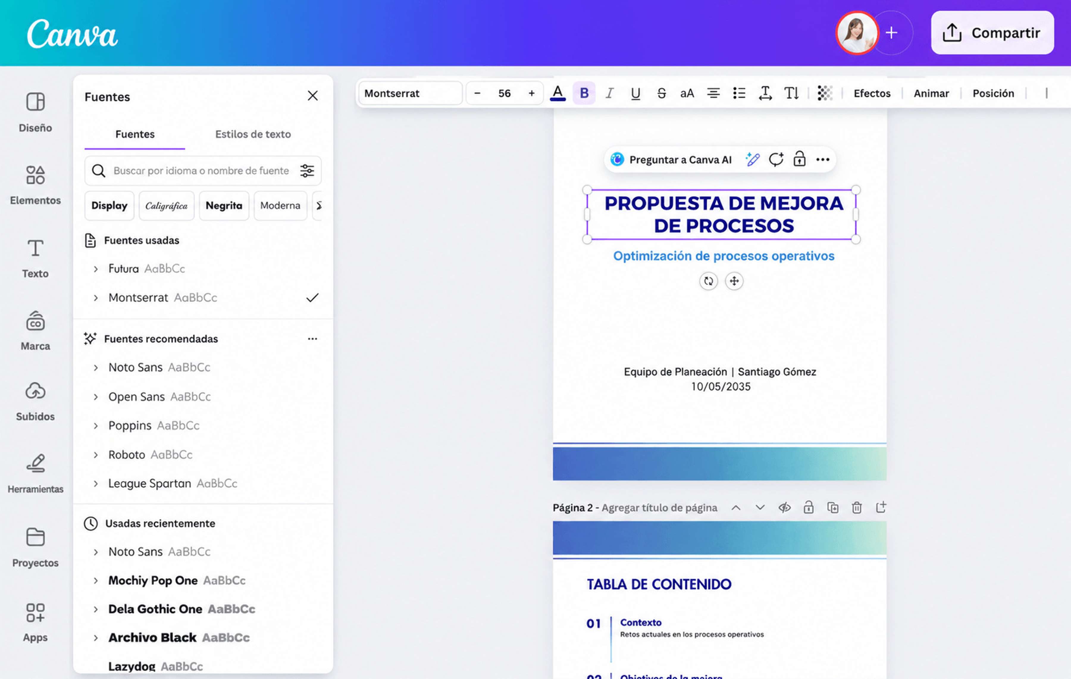Open the Montserrat font dropdown
This screenshot has height=679, width=1071.
tap(410, 93)
